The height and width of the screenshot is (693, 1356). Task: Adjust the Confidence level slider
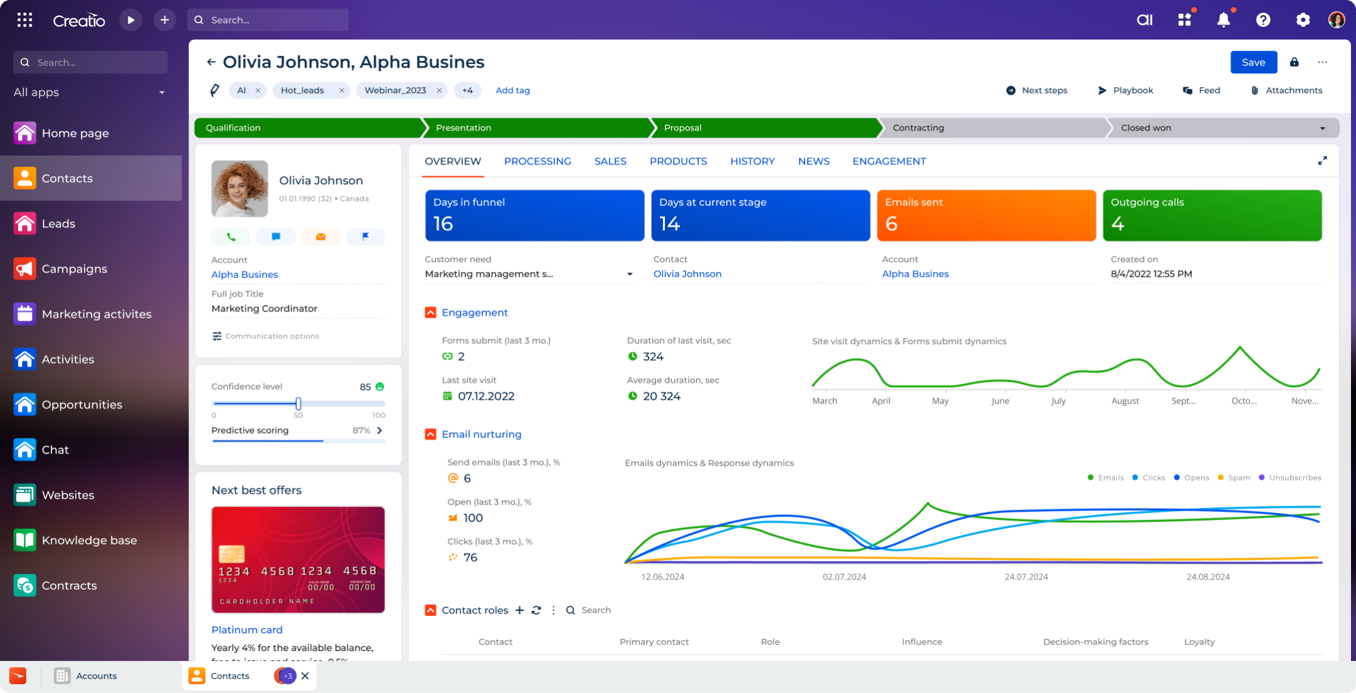(298, 404)
